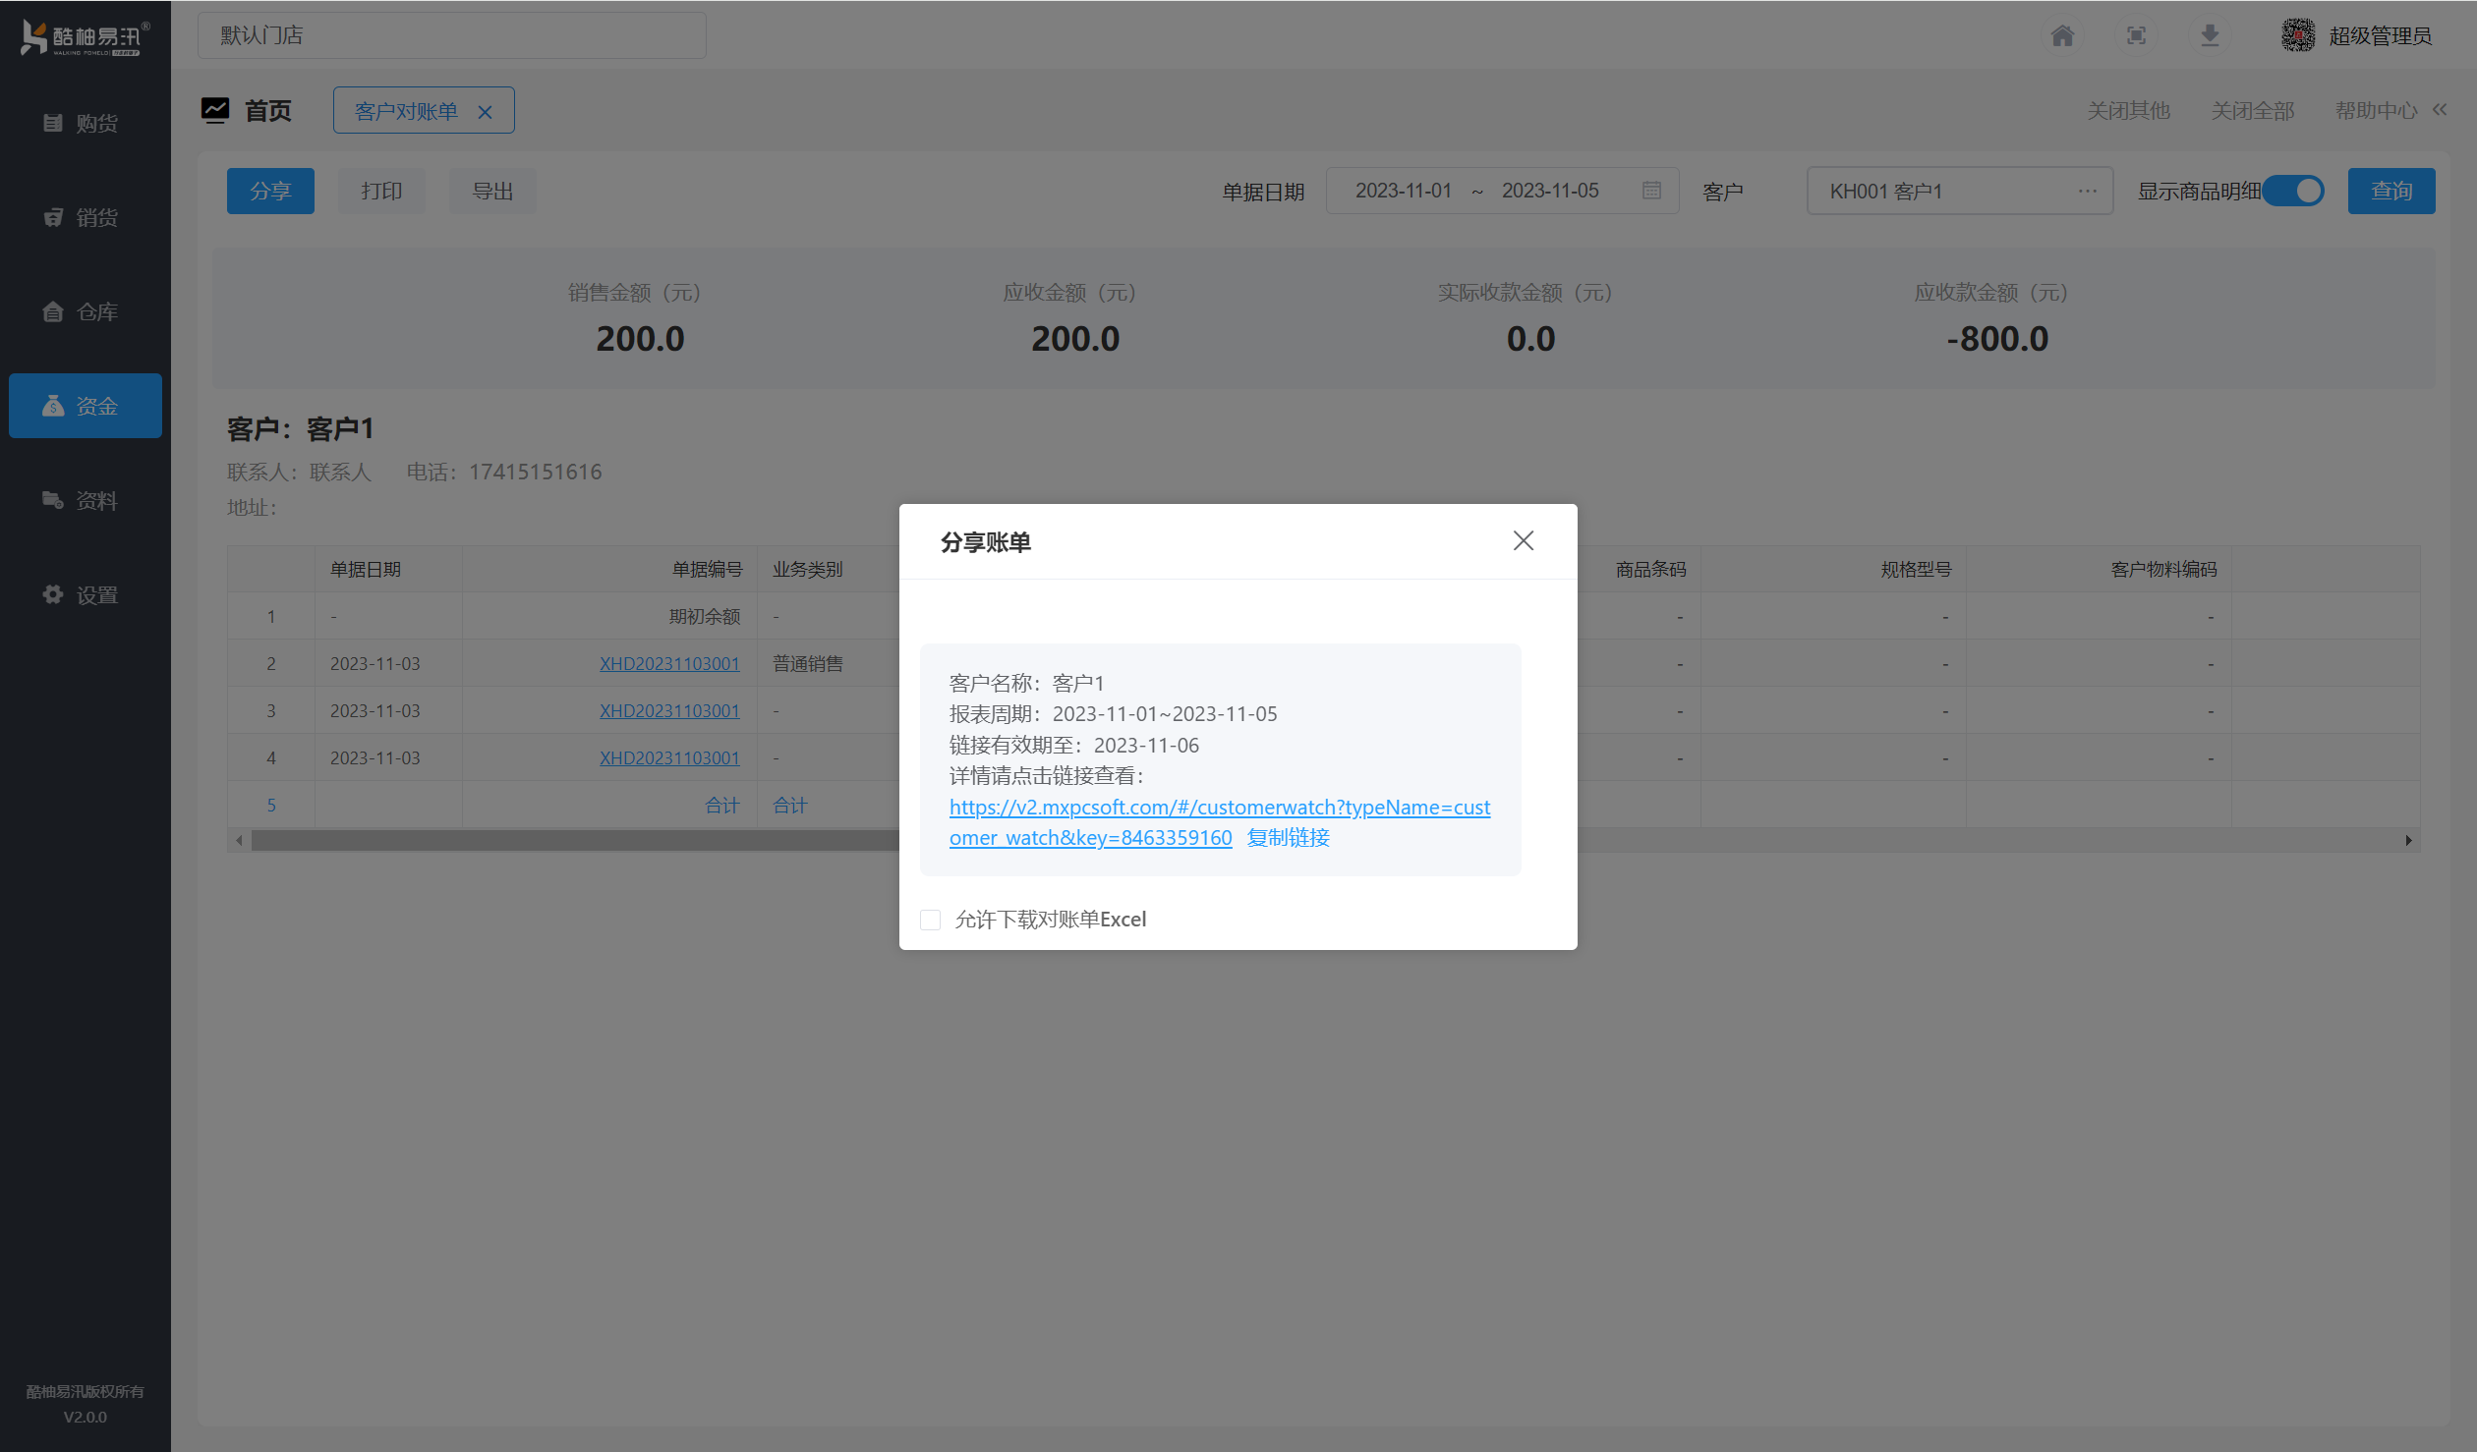Click 关闭其他 tab action
The width and height of the screenshot is (2477, 1452).
[x=2128, y=111]
